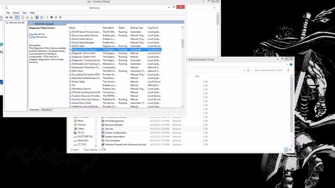The width and height of the screenshot is (335, 188).
Task: Click the Properties toolbar icon in Services
Action: [x=23, y=17]
